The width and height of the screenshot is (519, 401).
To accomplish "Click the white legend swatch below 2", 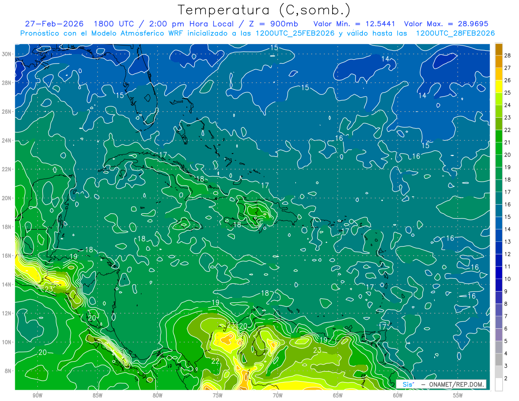I will point(499,385).
